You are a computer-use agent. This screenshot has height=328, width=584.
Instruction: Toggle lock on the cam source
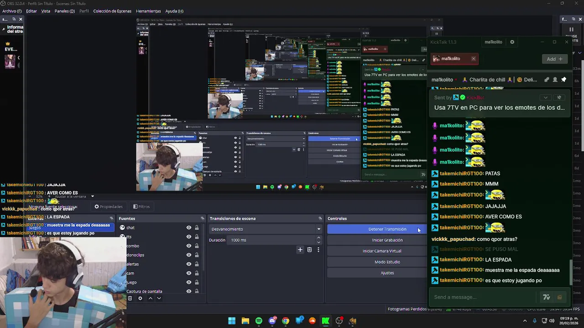[x=197, y=273]
